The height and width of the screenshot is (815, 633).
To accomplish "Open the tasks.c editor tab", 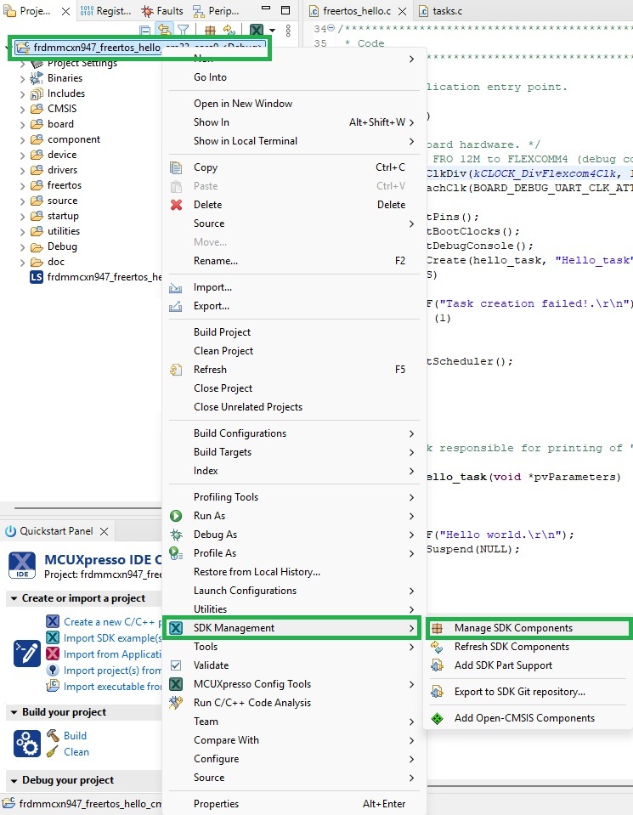I will tap(441, 10).
